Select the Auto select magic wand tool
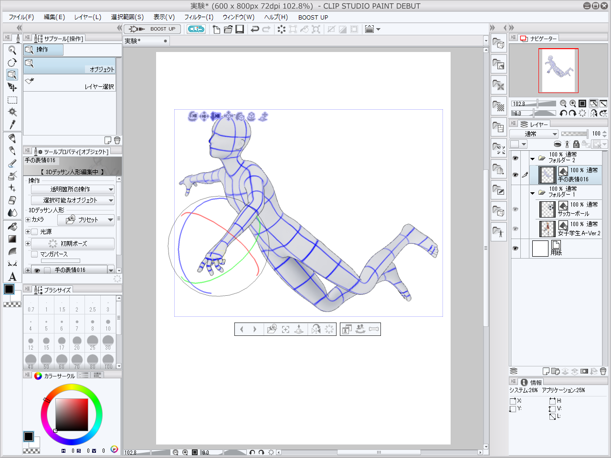The width and height of the screenshot is (611, 458). tap(12, 112)
